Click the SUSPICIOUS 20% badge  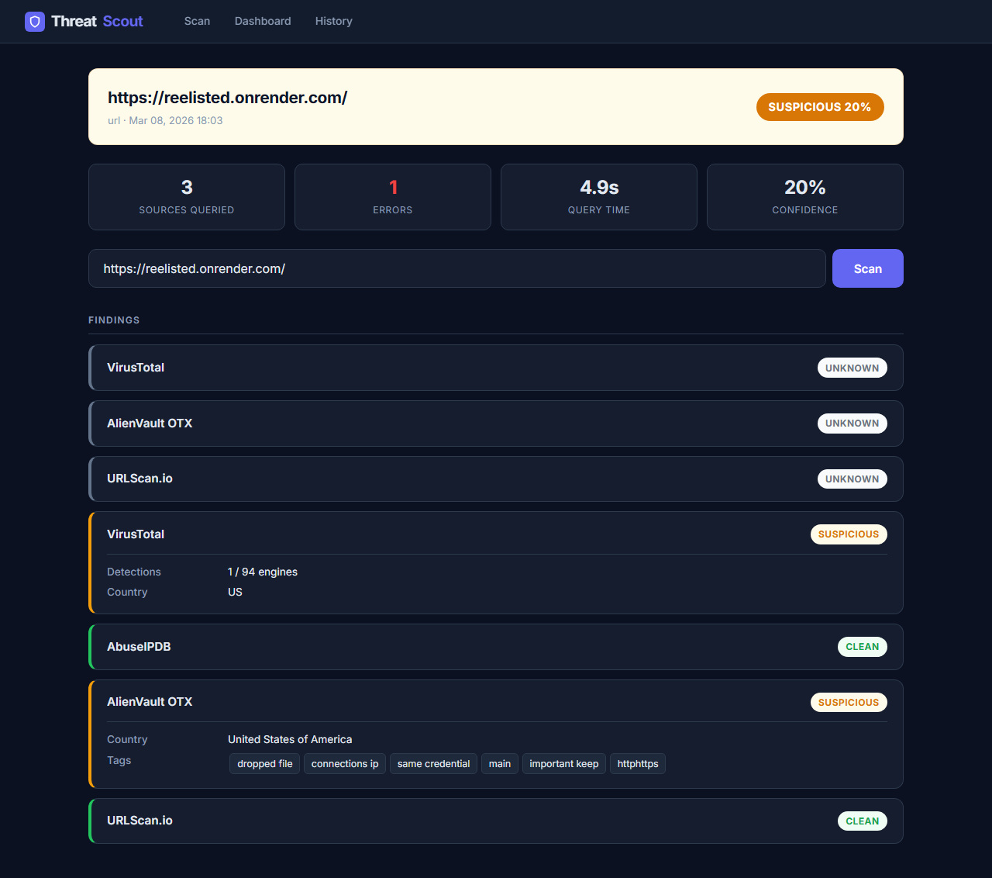click(x=820, y=107)
